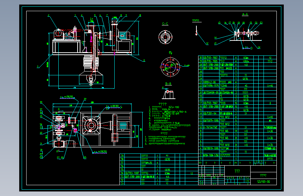Click the drawing number SZJ100-00
This screenshot has width=303, height=196.
264,182
